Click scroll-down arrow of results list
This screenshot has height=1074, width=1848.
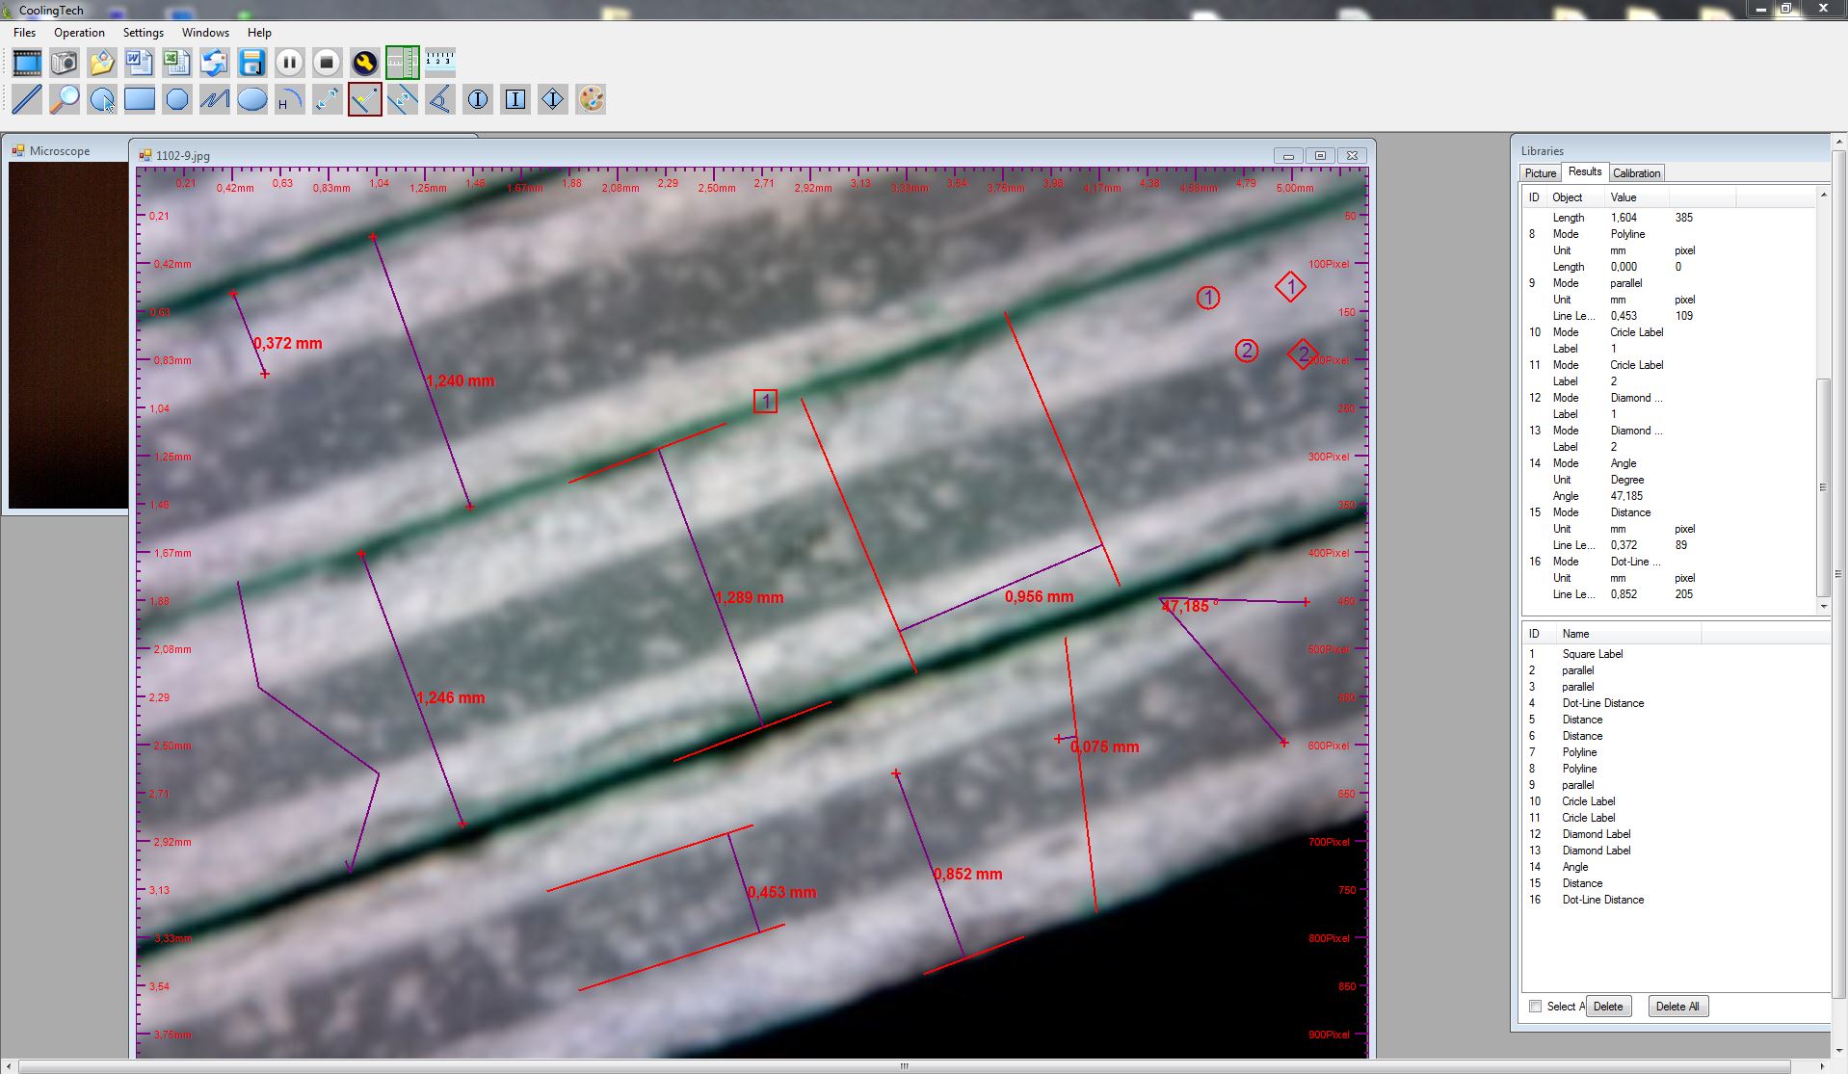point(1823,607)
